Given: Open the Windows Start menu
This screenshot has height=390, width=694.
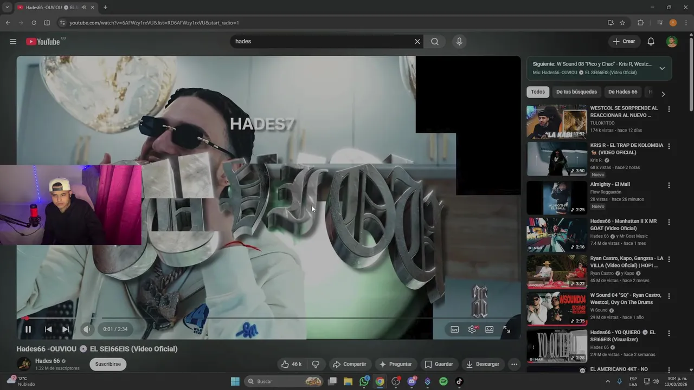Looking at the screenshot, I should 235,381.
